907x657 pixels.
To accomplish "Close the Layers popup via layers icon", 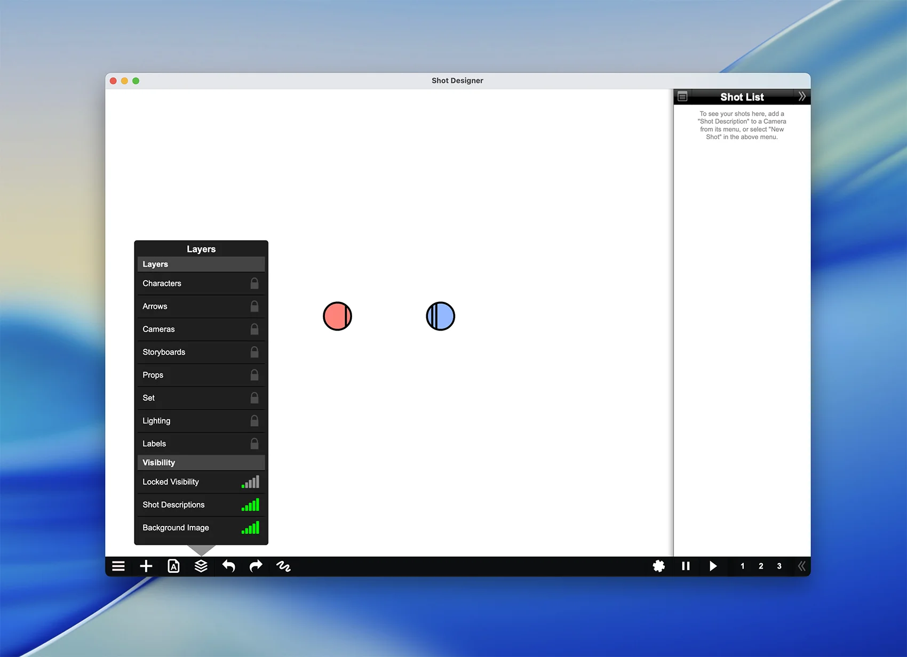I will (x=201, y=566).
